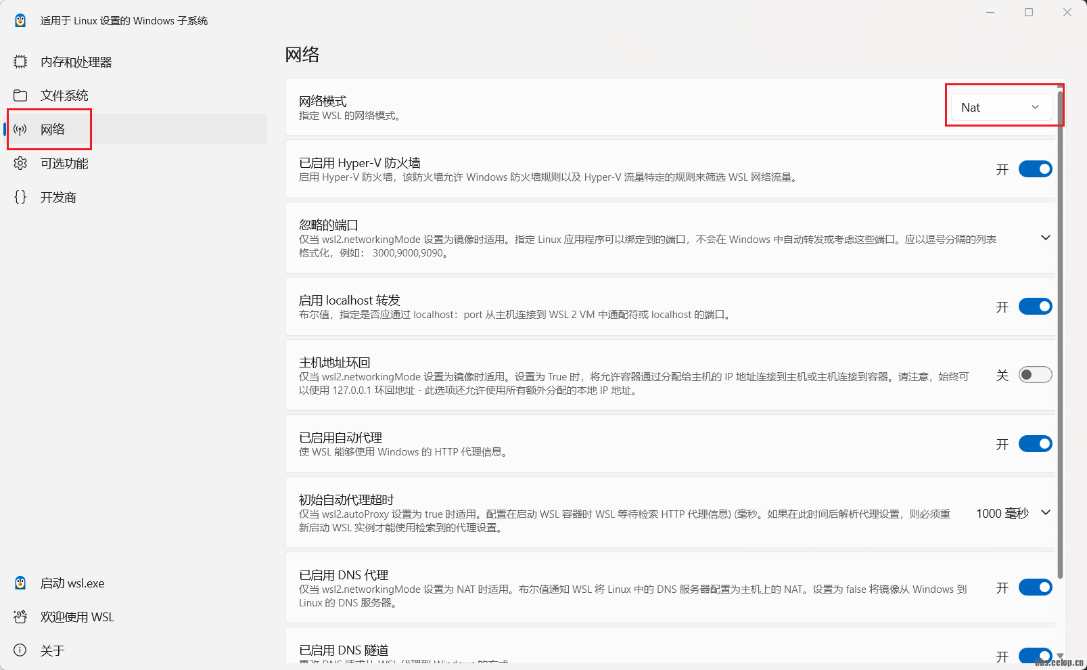Click the antenna icon for 网络
Image resolution: width=1087 pixels, height=670 pixels.
coord(20,129)
